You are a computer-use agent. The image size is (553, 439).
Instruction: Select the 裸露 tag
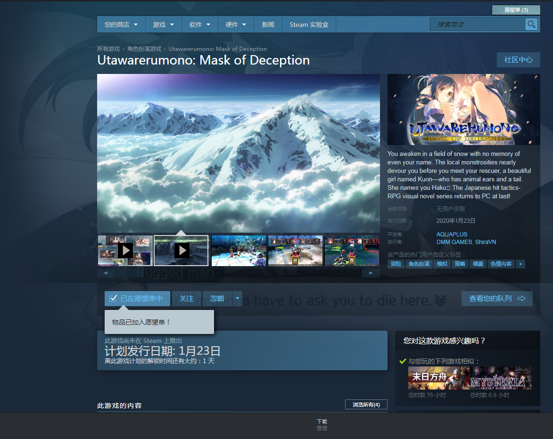pyautogui.click(x=478, y=264)
